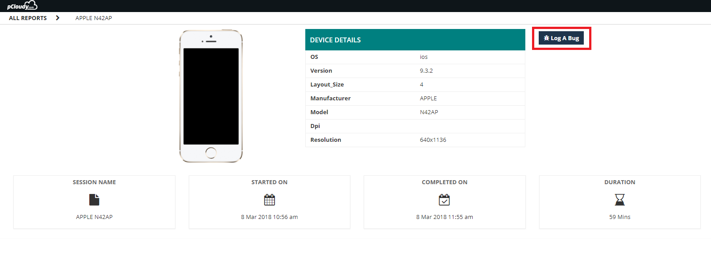711x260 pixels.
Task: Select the Version label
Action: [x=321, y=71]
